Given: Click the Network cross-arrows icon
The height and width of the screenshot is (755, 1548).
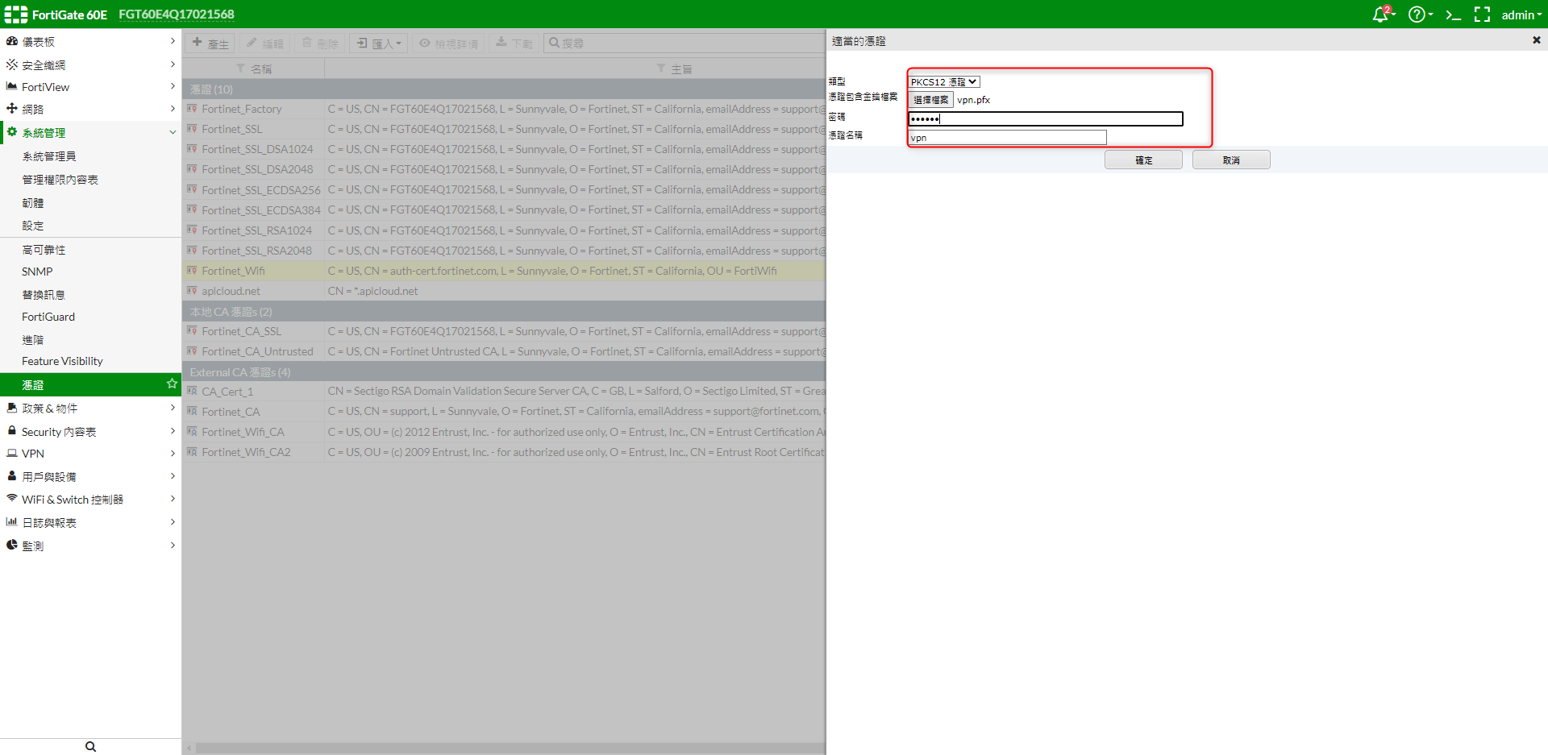Looking at the screenshot, I should [x=11, y=108].
